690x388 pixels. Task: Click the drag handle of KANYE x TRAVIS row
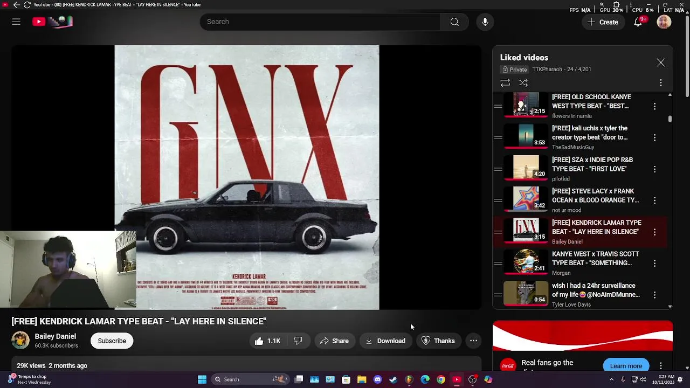498,264
